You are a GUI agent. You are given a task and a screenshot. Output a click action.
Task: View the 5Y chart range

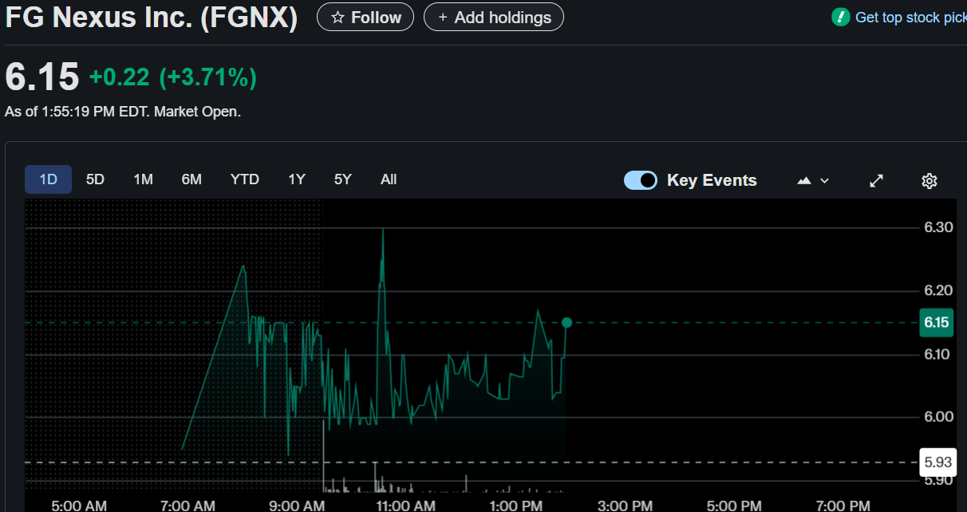(343, 179)
